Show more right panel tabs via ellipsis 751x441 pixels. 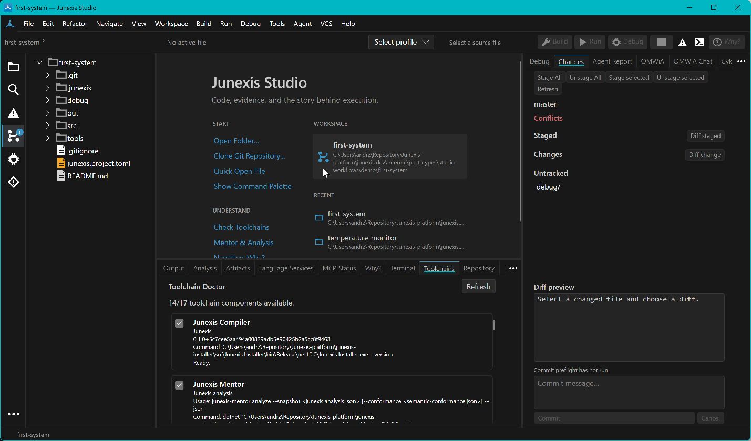click(741, 61)
